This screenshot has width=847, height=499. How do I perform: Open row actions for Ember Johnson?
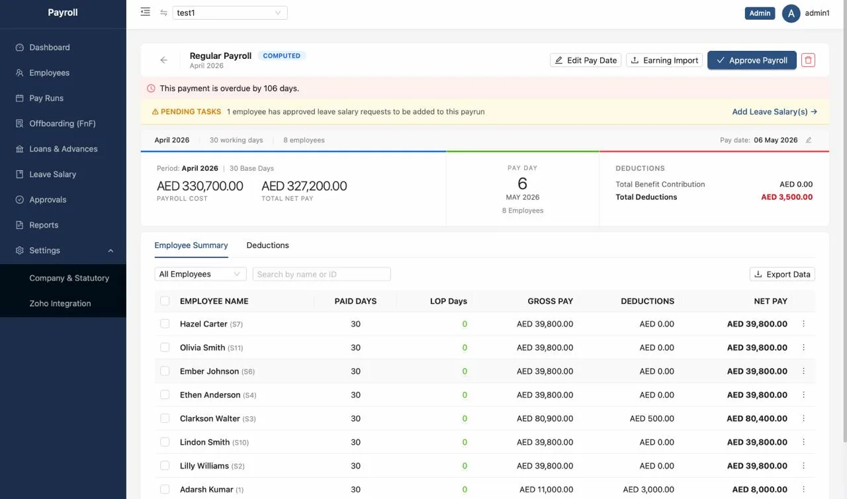[804, 371]
